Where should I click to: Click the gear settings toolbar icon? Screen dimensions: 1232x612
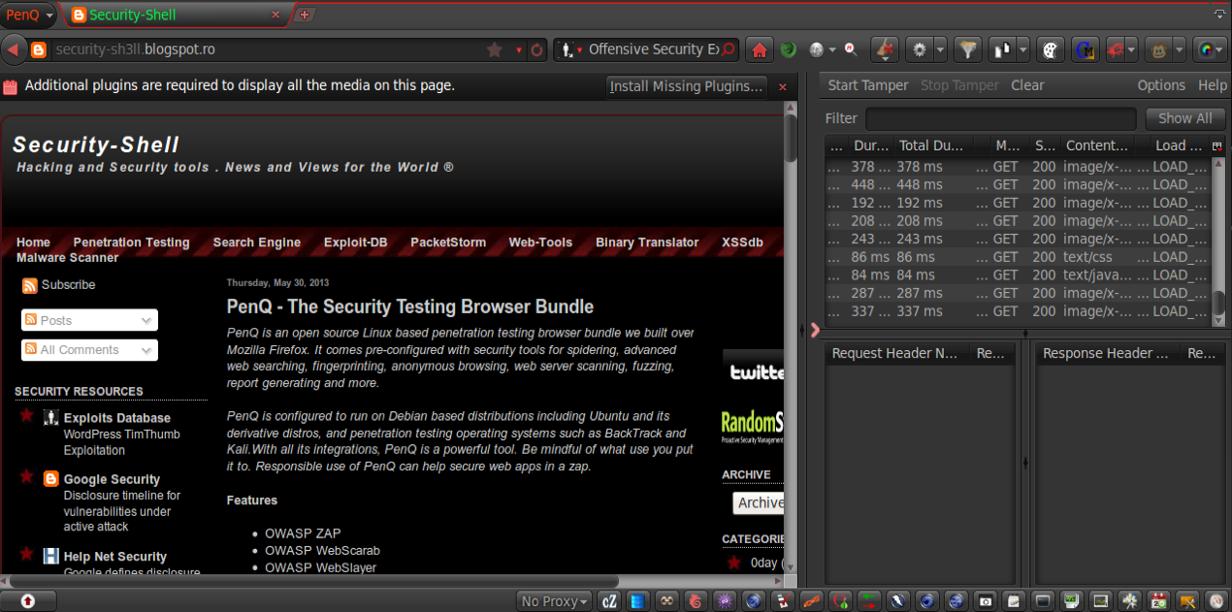coord(920,49)
